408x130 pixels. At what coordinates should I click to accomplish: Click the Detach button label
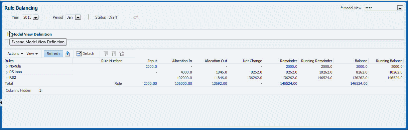click(88, 54)
